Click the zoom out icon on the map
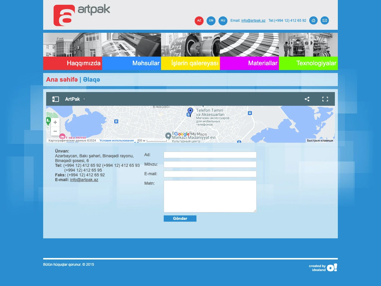Image resolution: width=381 pixels, height=286 pixels. pos(55,131)
